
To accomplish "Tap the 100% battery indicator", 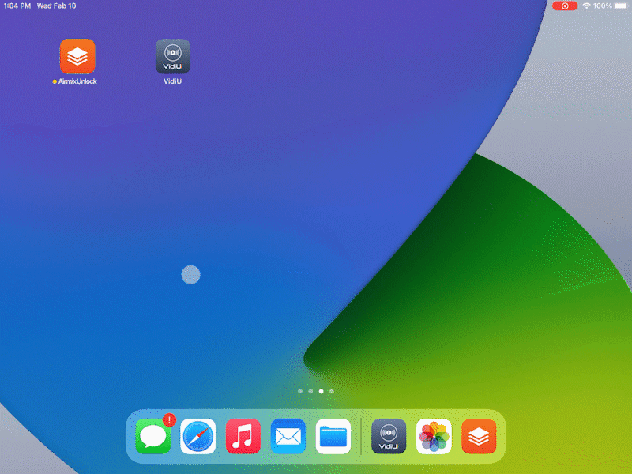I will pyautogui.click(x=610, y=6).
